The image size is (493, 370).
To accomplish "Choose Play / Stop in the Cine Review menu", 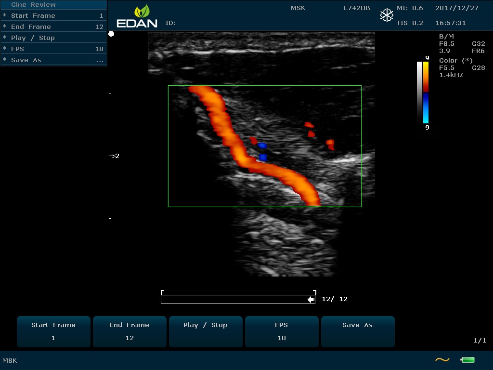I will 53,38.
